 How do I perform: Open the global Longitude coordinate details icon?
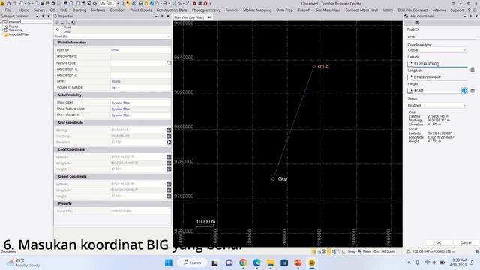click(169, 190)
